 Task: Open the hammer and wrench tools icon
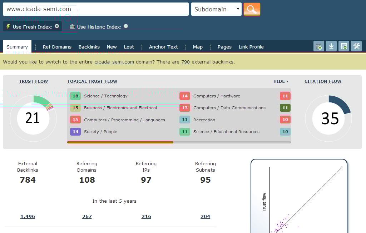pyautogui.click(x=356, y=46)
